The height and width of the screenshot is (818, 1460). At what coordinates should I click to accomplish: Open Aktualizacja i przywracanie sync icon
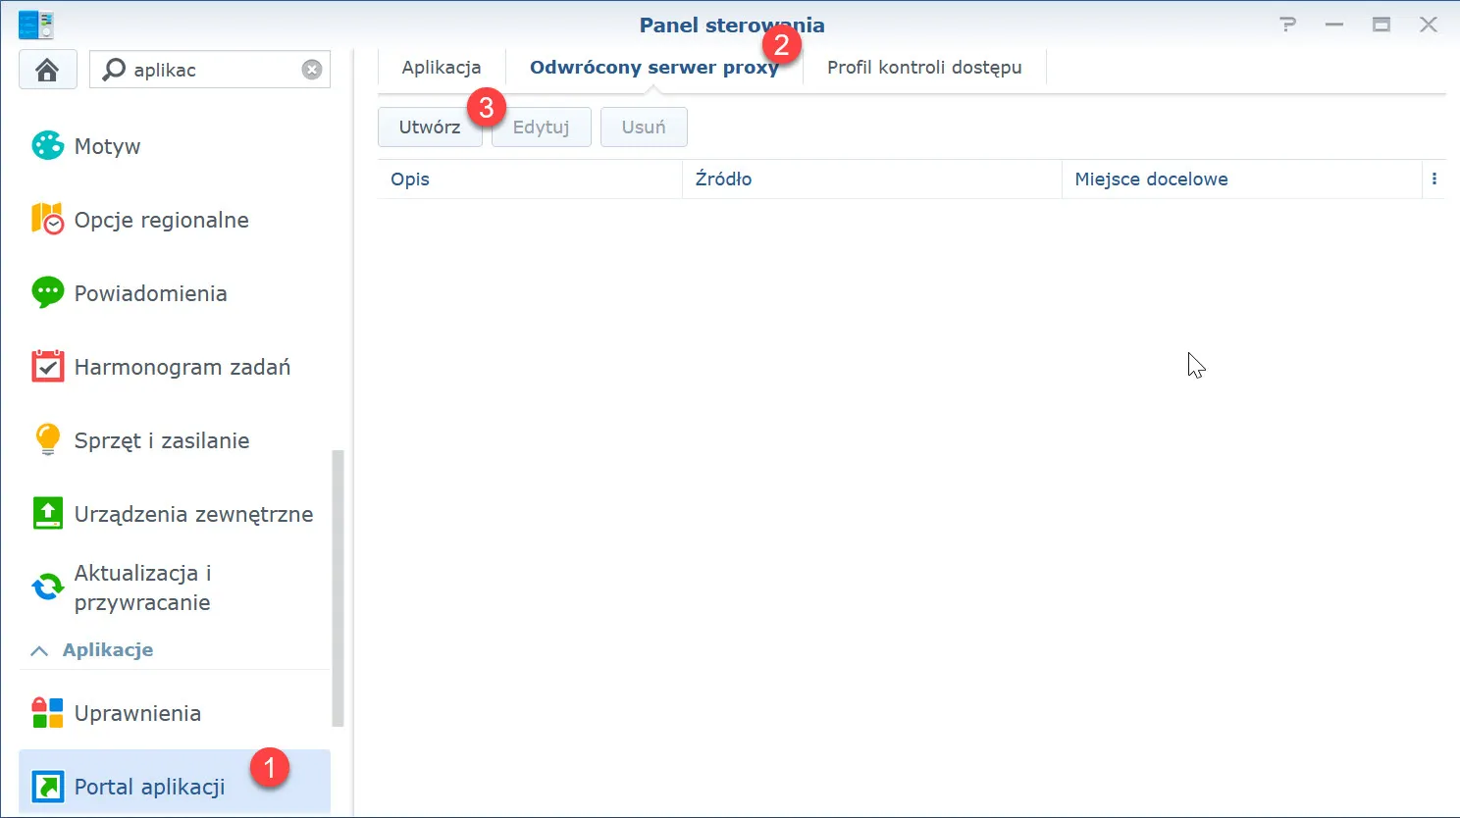point(47,588)
